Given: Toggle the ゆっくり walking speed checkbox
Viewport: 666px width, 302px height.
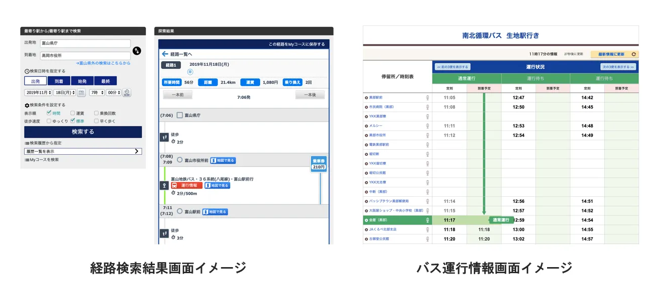Looking at the screenshot, I should pyautogui.click(x=49, y=121).
